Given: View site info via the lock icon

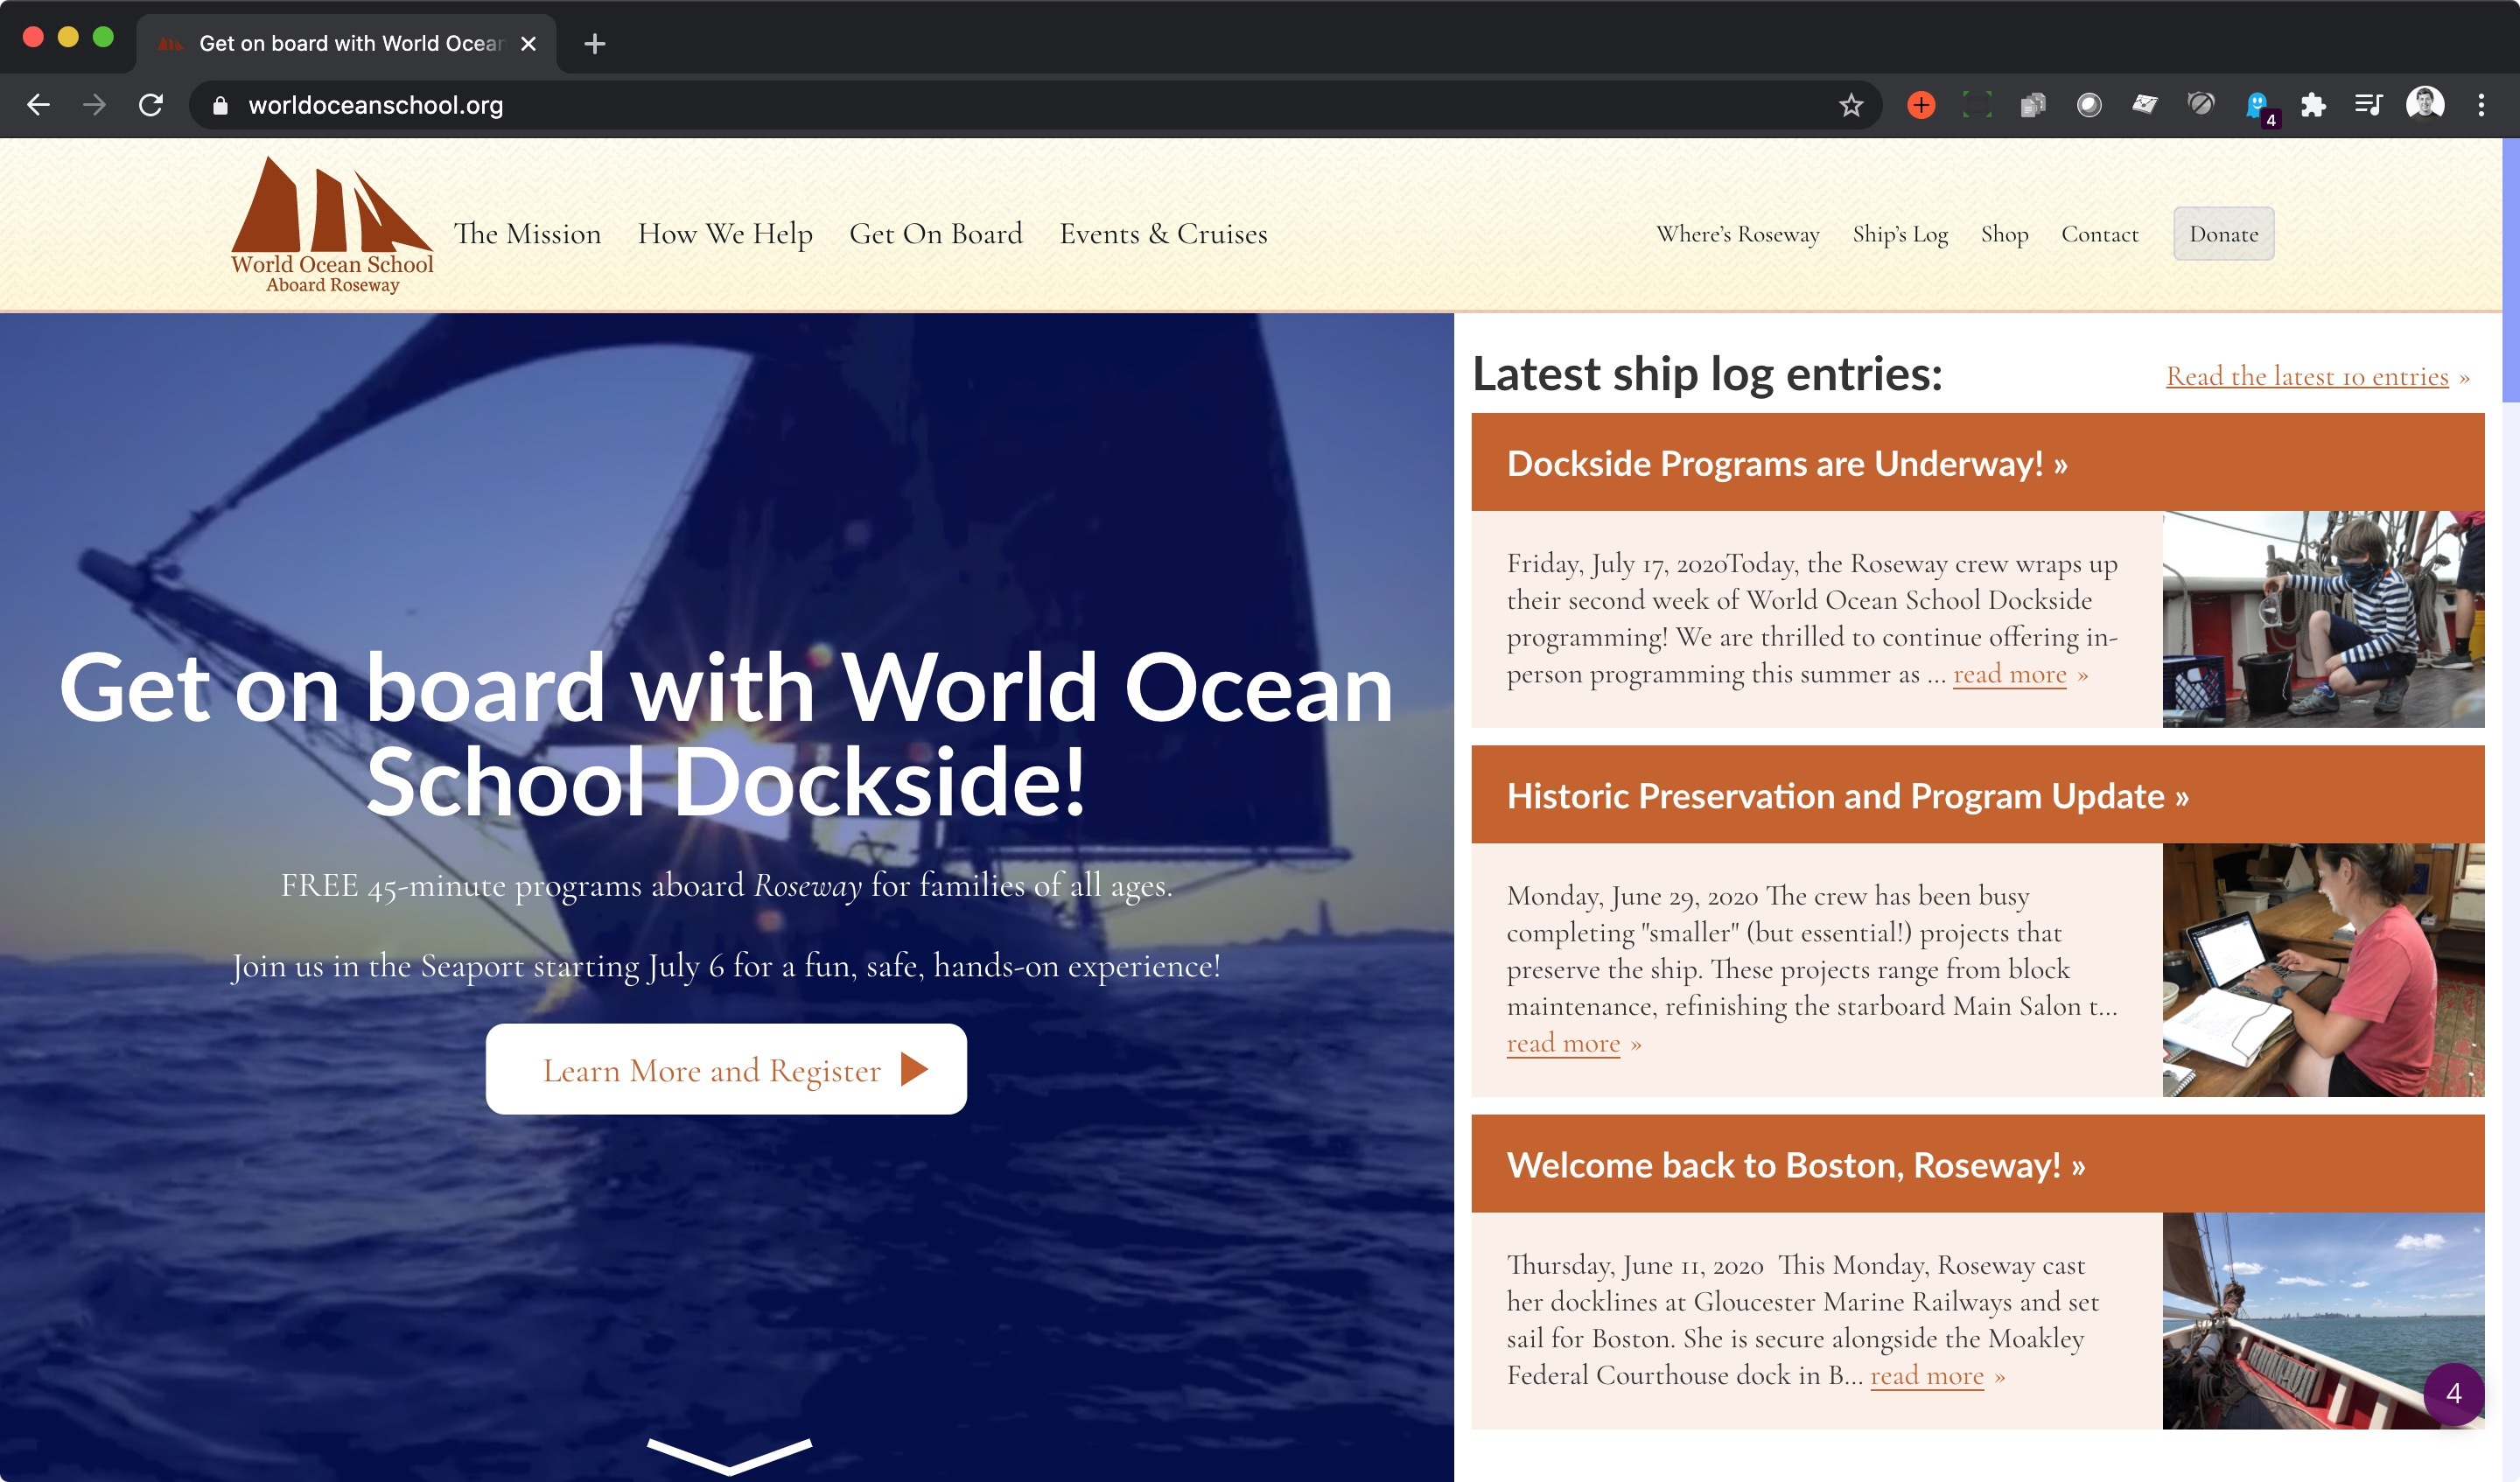Looking at the screenshot, I should 221,105.
